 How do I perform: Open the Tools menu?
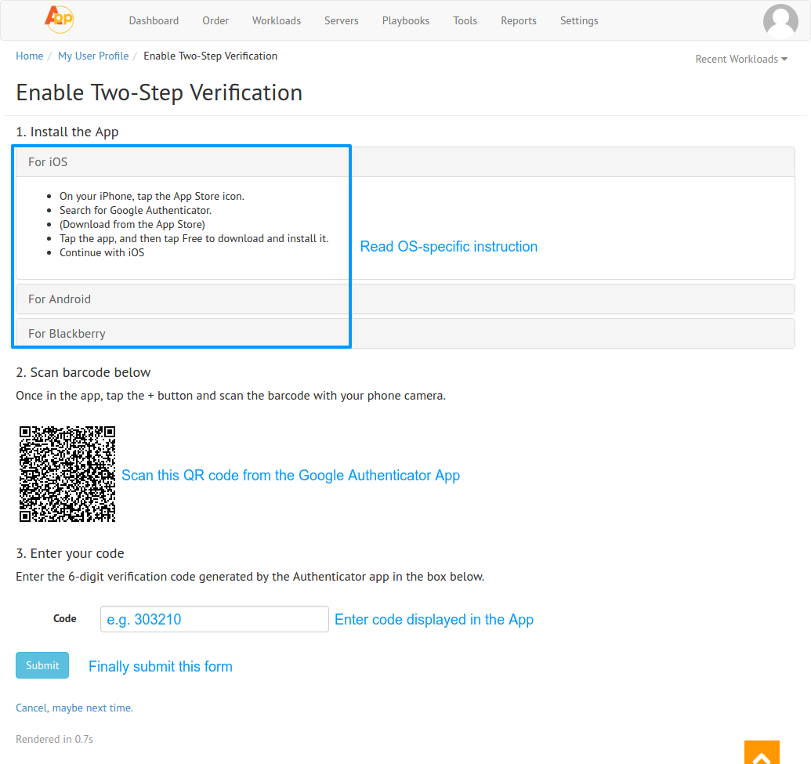tap(465, 20)
